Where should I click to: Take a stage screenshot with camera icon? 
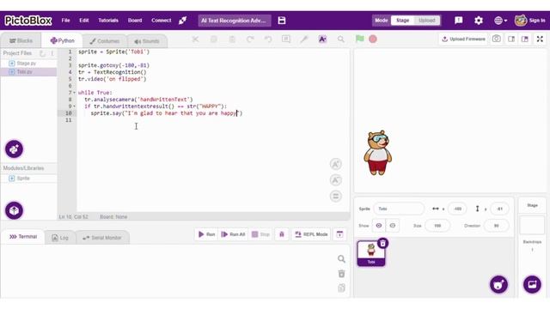[x=497, y=39]
